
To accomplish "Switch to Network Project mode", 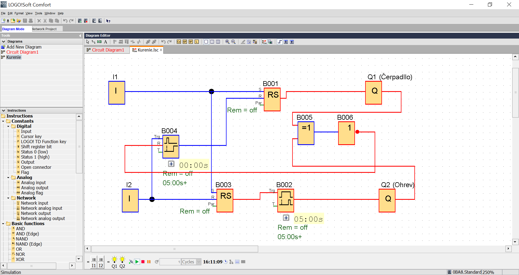I will pyautogui.click(x=44, y=29).
